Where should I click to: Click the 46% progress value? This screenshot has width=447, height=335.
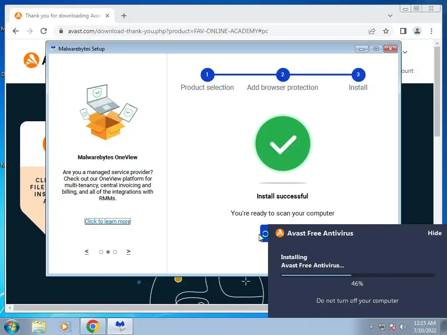pos(357,284)
